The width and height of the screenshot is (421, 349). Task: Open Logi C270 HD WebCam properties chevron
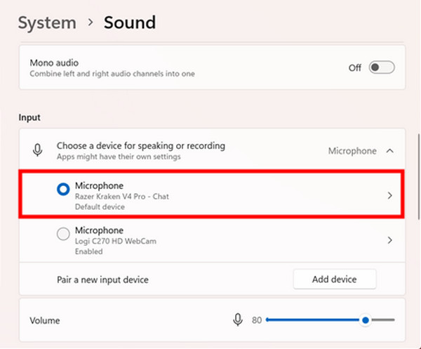pos(390,240)
